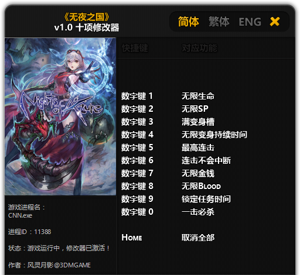Toggle 无限SP cheat option

pyautogui.click(x=195, y=109)
